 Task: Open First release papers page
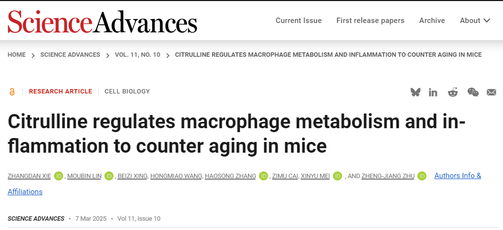pos(370,21)
